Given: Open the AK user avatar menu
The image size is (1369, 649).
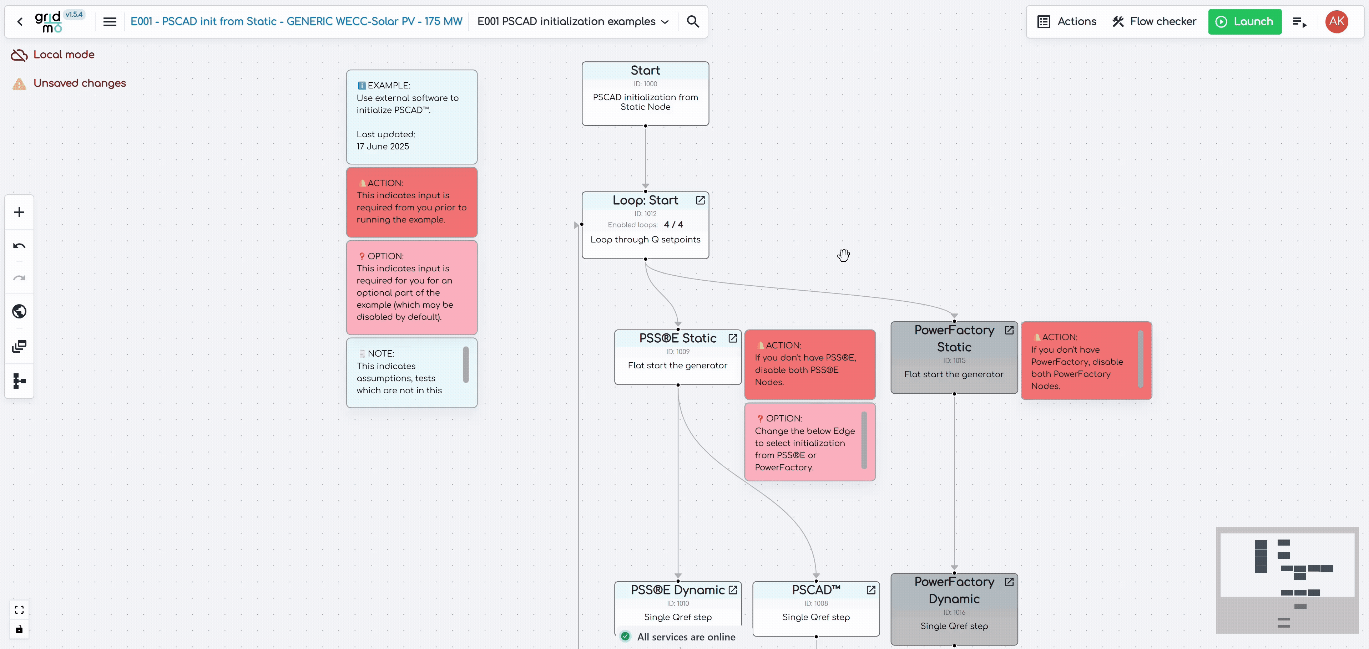Looking at the screenshot, I should pyautogui.click(x=1336, y=22).
